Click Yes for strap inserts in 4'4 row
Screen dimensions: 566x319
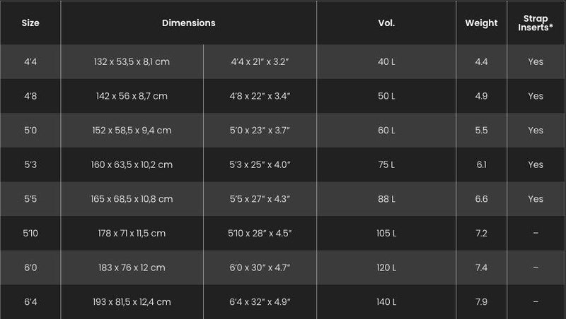click(x=536, y=62)
